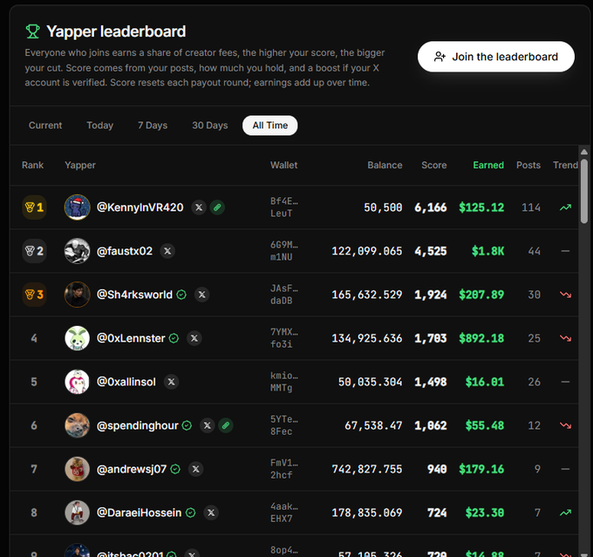
Task: Open the @faustx02 profile link
Action: pos(125,251)
